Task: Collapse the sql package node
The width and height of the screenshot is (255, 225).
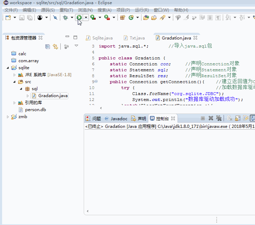Action: [21, 89]
